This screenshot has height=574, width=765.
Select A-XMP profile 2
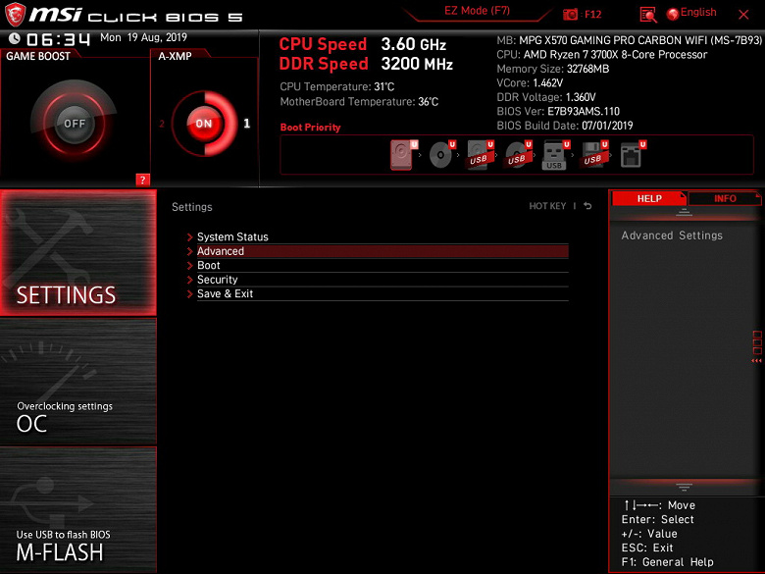point(162,124)
